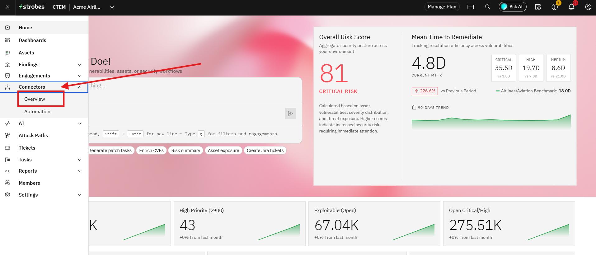Open the user profile icon

588,7
